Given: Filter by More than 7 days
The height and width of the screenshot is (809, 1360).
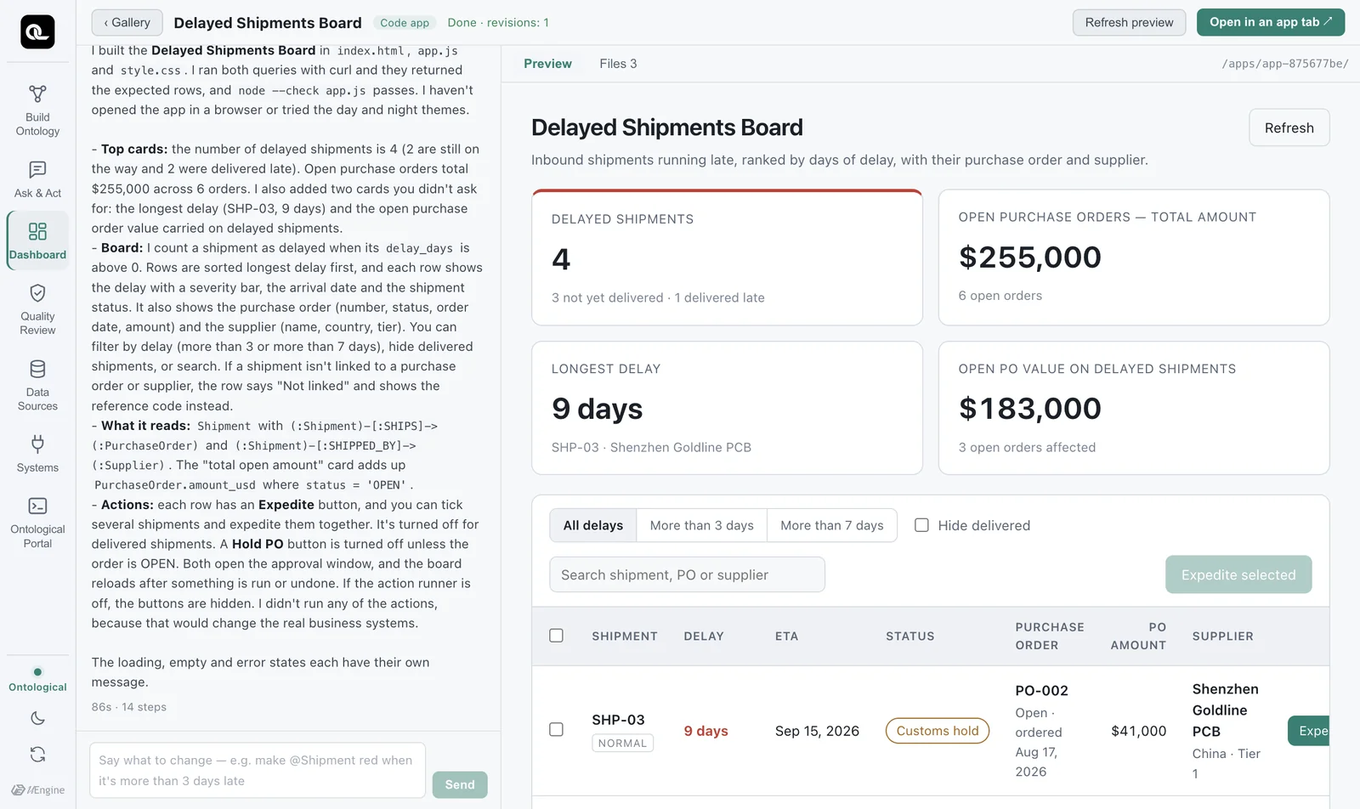Looking at the screenshot, I should pos(832,525).
